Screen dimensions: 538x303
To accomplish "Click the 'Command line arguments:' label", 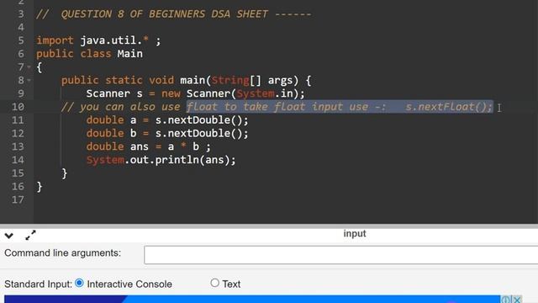I will 63,253.
